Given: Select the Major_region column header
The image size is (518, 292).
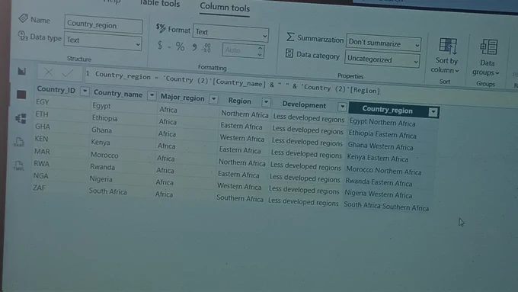Looking at the screenshot, I should [x=182, y=98].
